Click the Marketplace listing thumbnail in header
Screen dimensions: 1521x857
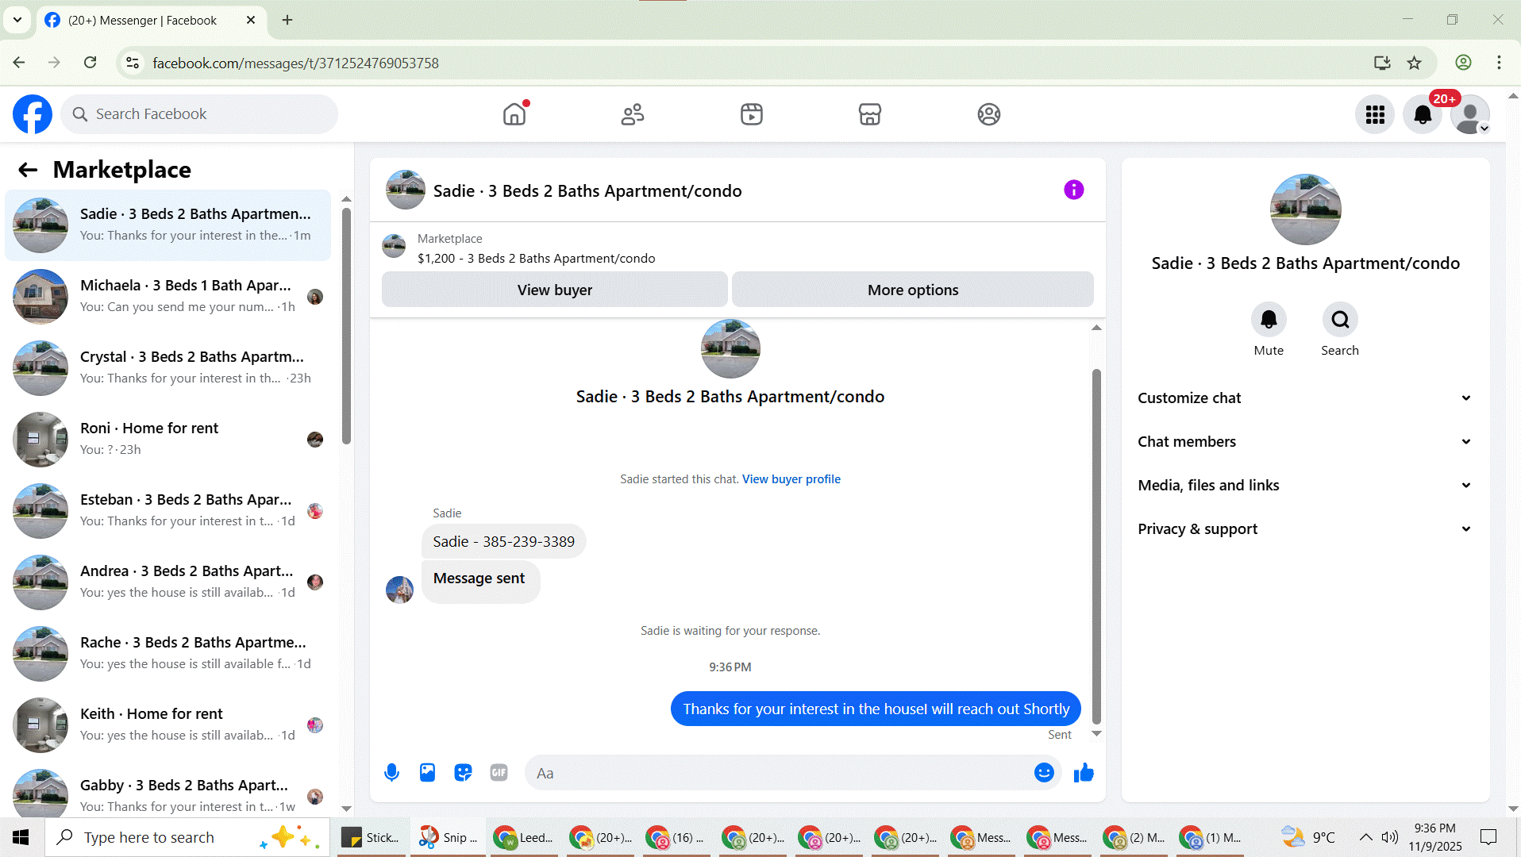(394, 247)
